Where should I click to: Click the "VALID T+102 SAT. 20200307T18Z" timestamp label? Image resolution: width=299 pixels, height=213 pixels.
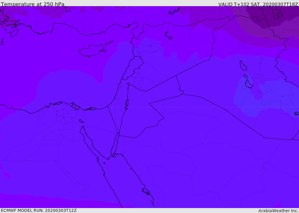258,4
